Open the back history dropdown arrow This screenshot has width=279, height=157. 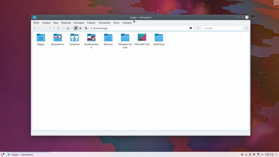tap(38, 28)
